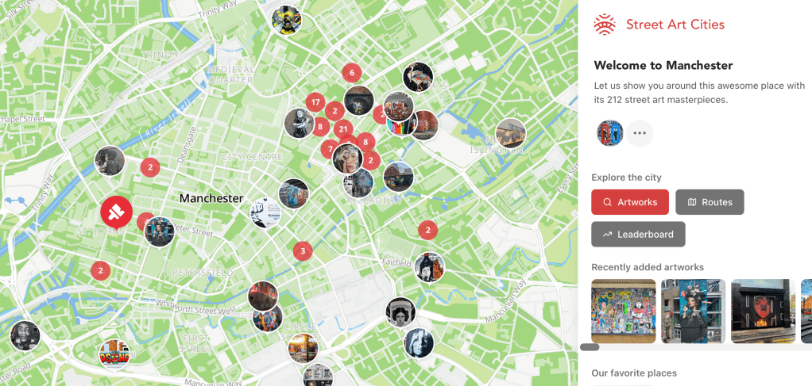Open the flamingo artwork marker on map
812x386 pixels.
coord(417,78)
